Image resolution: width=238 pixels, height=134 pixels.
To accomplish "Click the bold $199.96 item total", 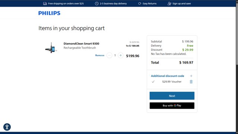I will click(x=133, y=56).
